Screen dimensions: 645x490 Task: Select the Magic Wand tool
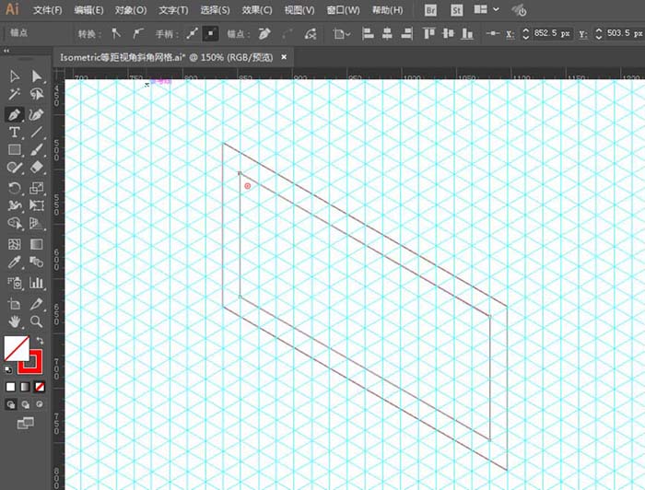[x=15, y=95]
